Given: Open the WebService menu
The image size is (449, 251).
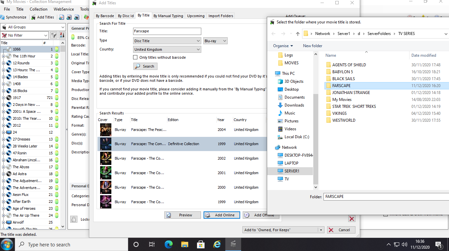Looking at the screenshot, I should click(63, 9).
